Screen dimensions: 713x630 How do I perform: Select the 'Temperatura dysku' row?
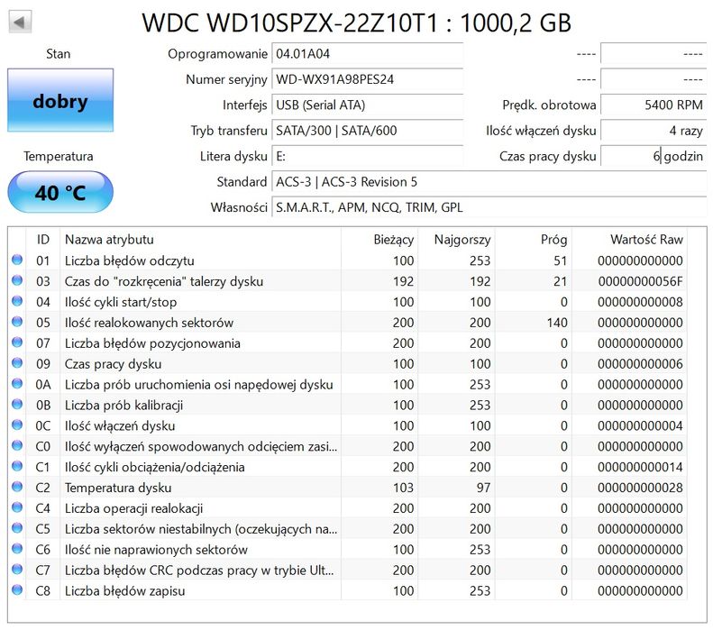pyautogui.click(x=348, y=488)
